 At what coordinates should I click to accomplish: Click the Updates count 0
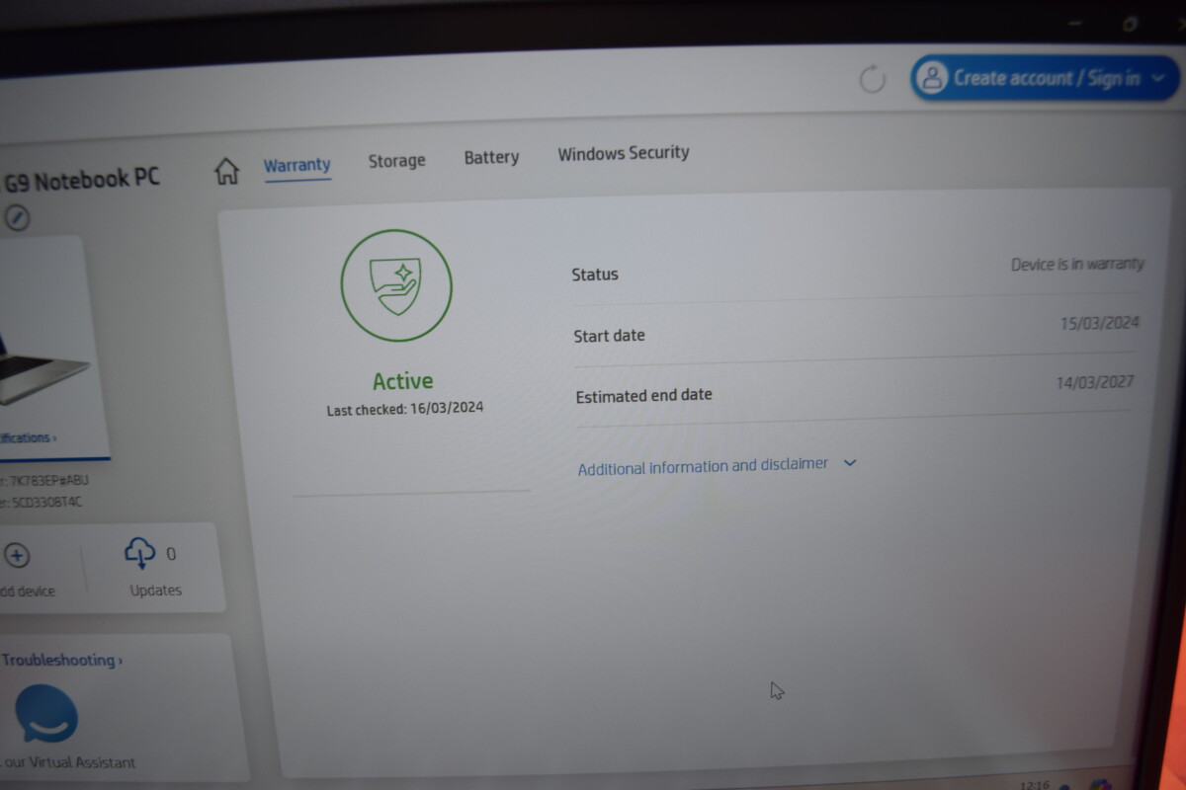click(x=171, y=554)
